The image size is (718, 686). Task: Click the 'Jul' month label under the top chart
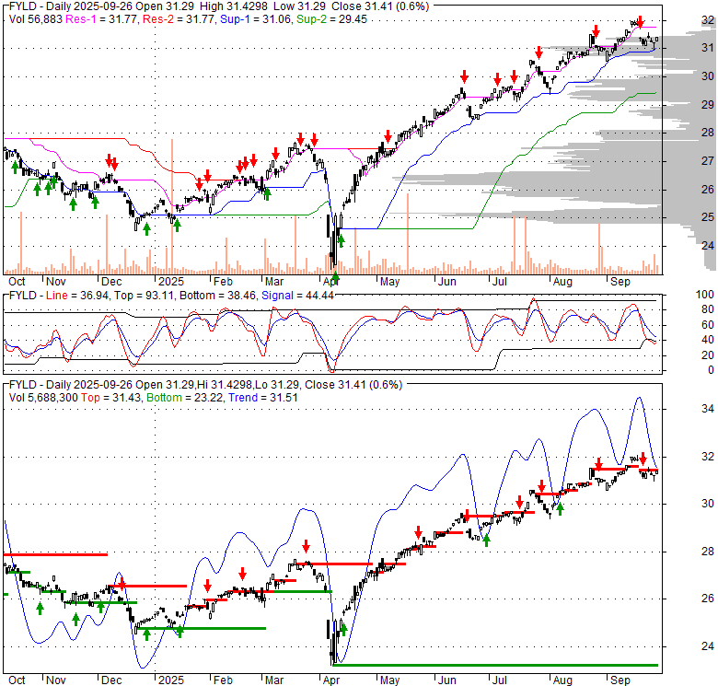point(500,282)
